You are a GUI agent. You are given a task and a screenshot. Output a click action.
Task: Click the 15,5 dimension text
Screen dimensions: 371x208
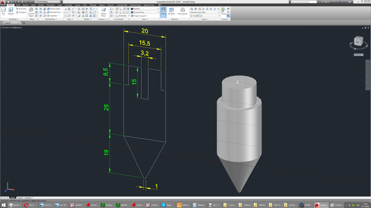[x=144, y=43]
